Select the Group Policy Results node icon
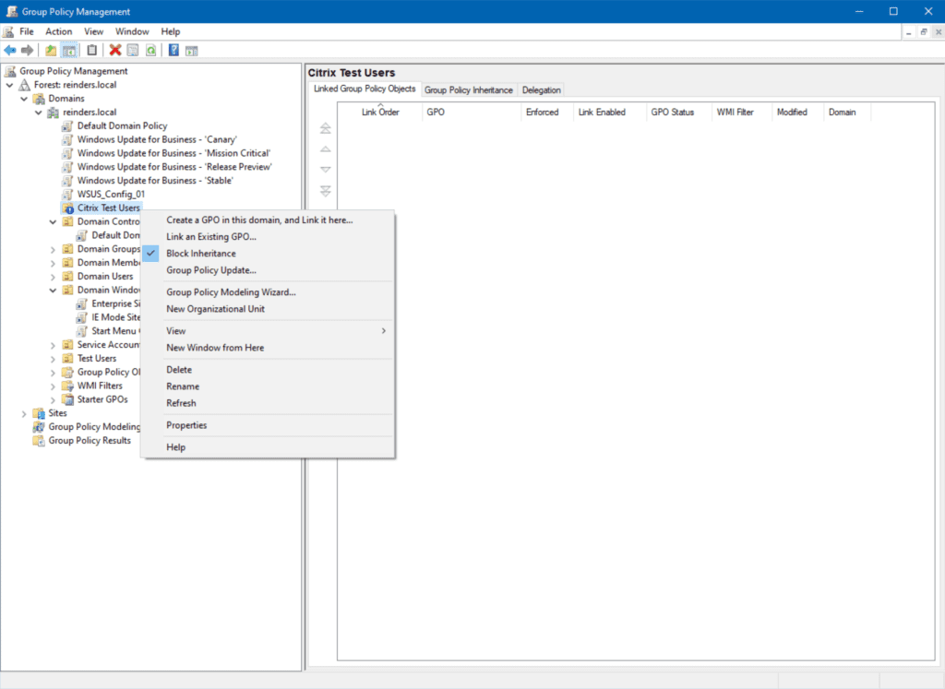This screenshot has width=945, height=689. 38,441
